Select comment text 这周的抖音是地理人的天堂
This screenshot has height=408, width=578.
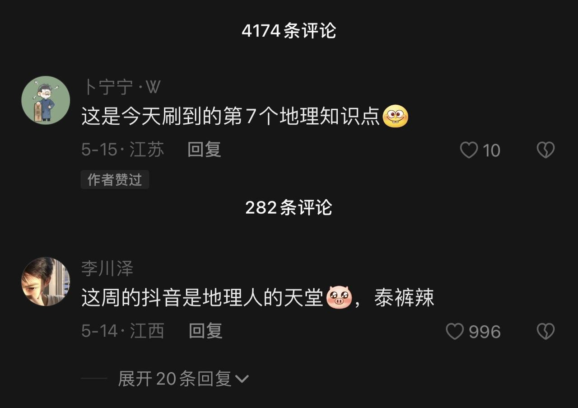pyautogui.click(x=203, y=299)
